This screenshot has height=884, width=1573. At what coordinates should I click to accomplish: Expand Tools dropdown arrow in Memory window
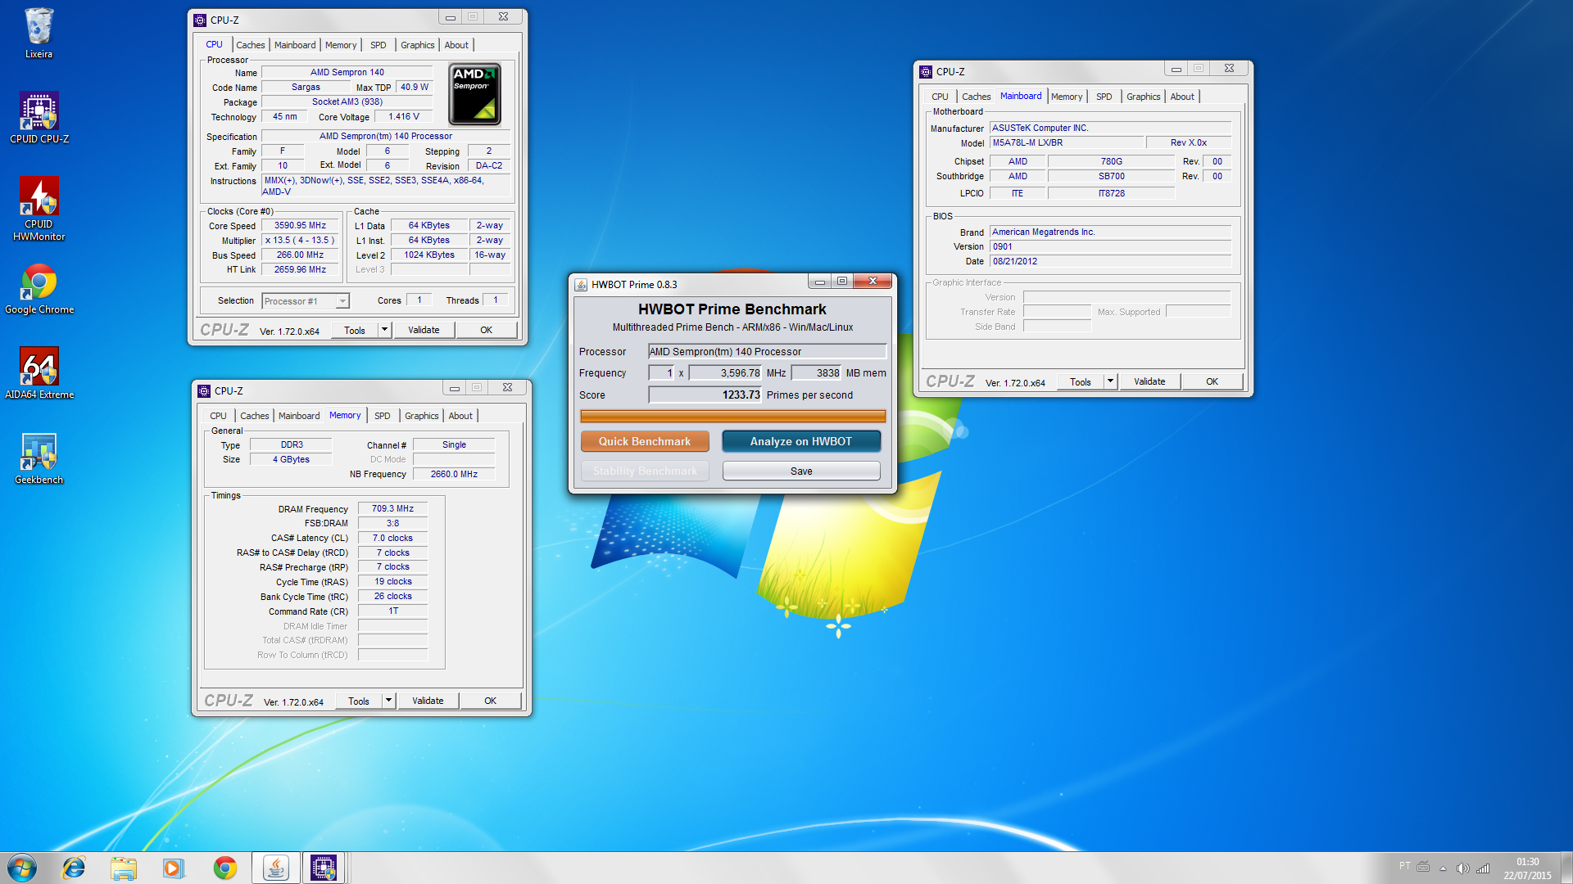pos(388,701)
